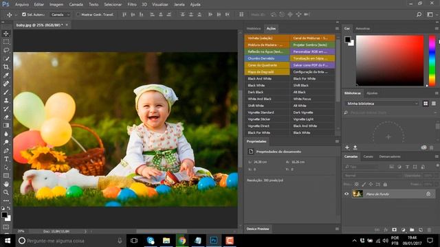This screenshot has width=440, height=247.
Task: Select the Path Selection arrow tool
Action: click(6, 167)
